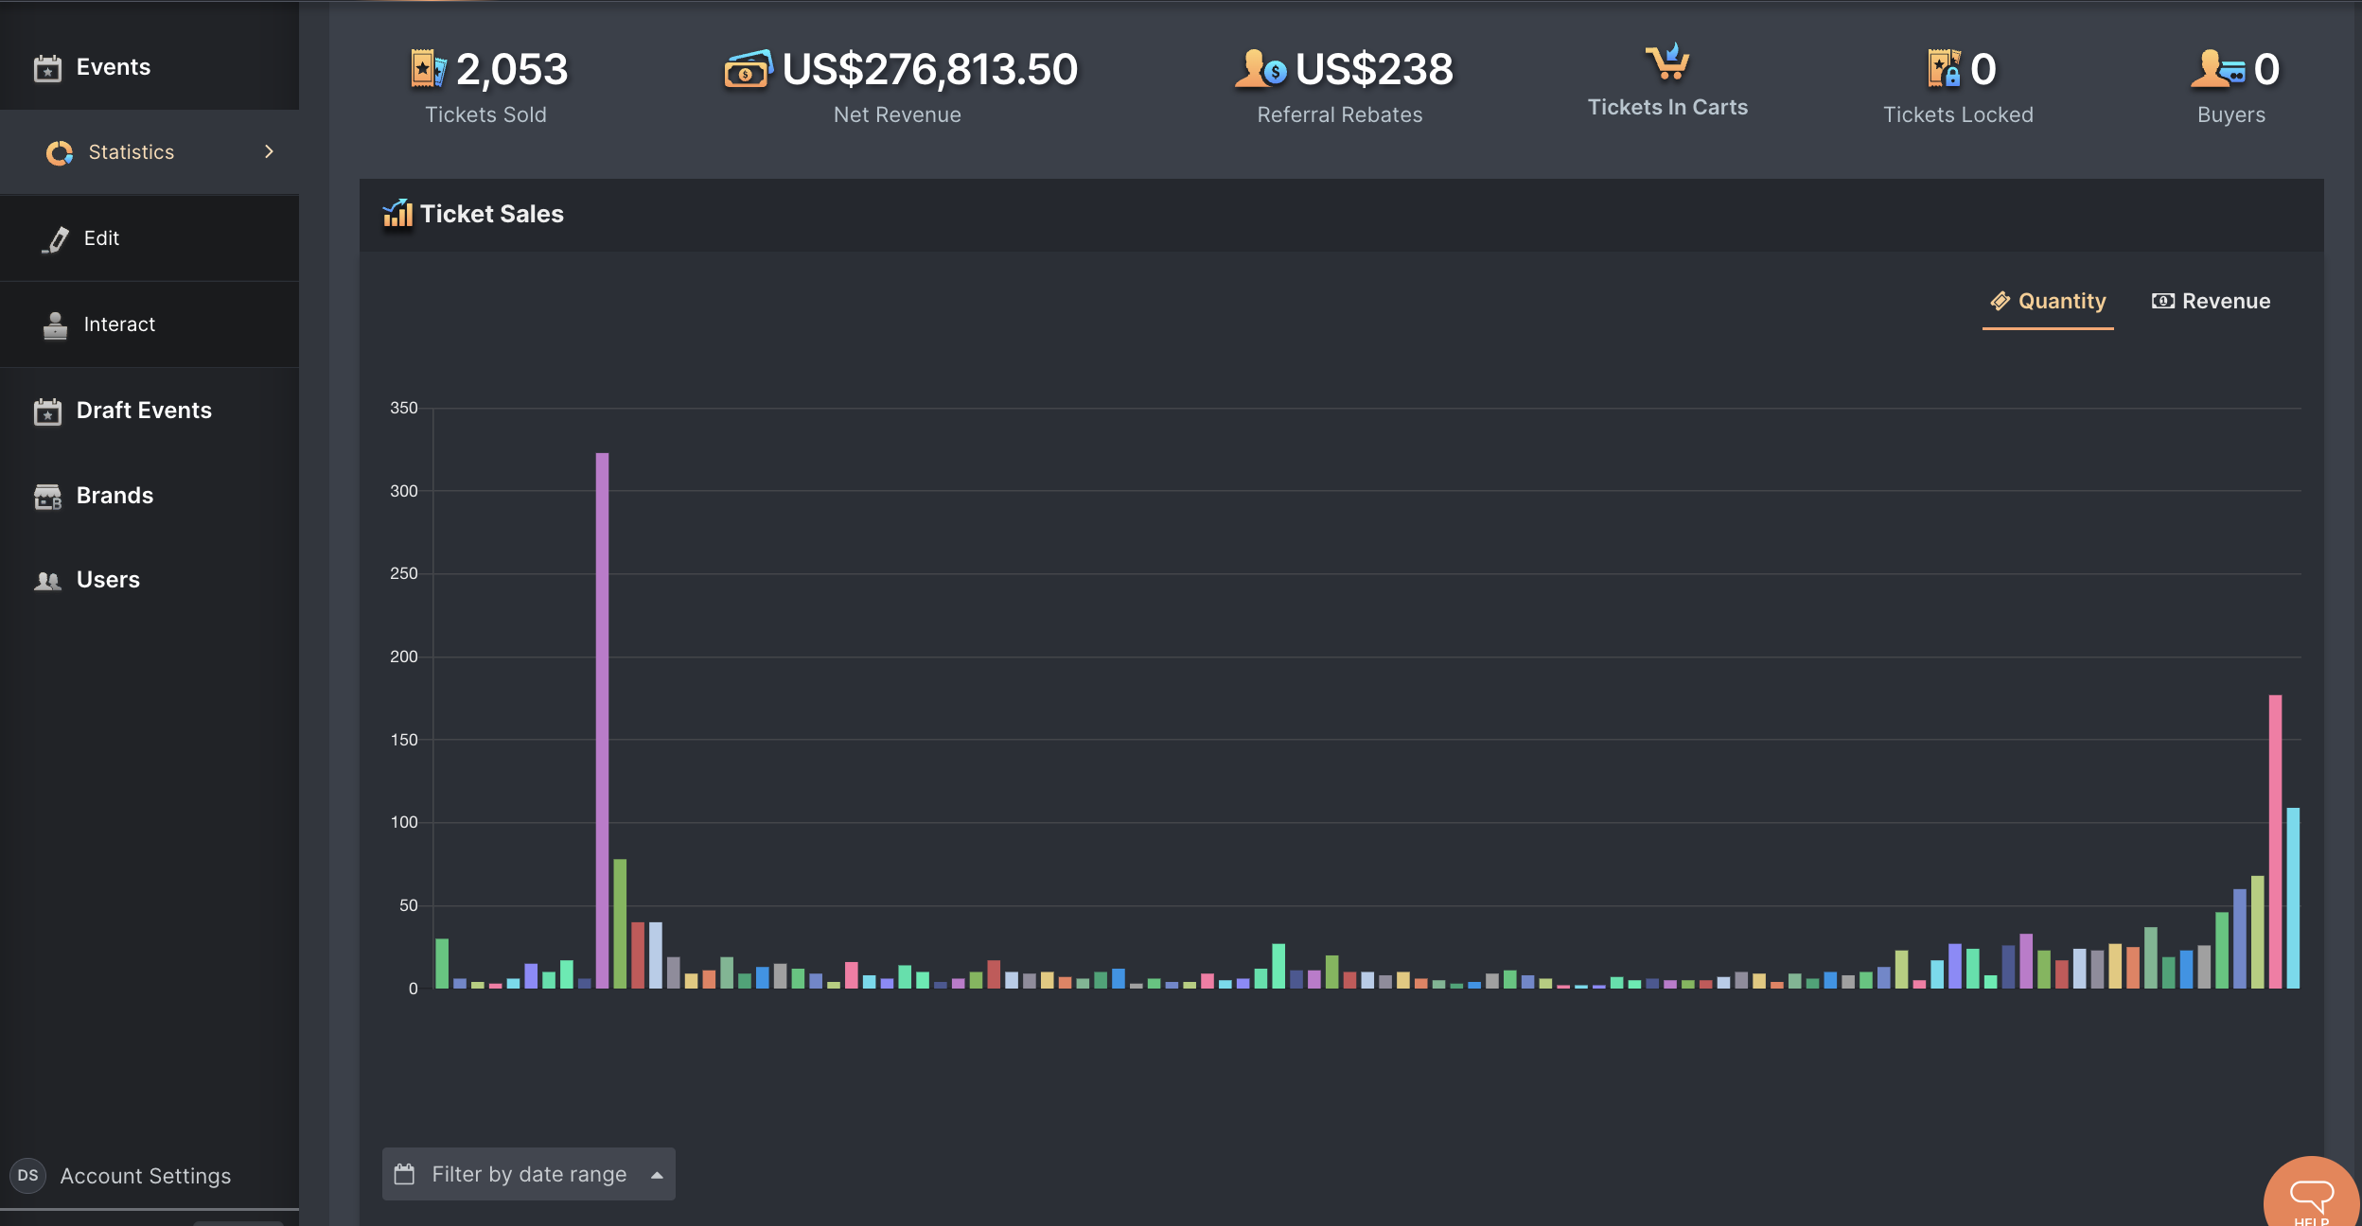This screenshot has height=1226, width=2362.
Task: Click the date range dropdown arrow
Action: 657,1175
